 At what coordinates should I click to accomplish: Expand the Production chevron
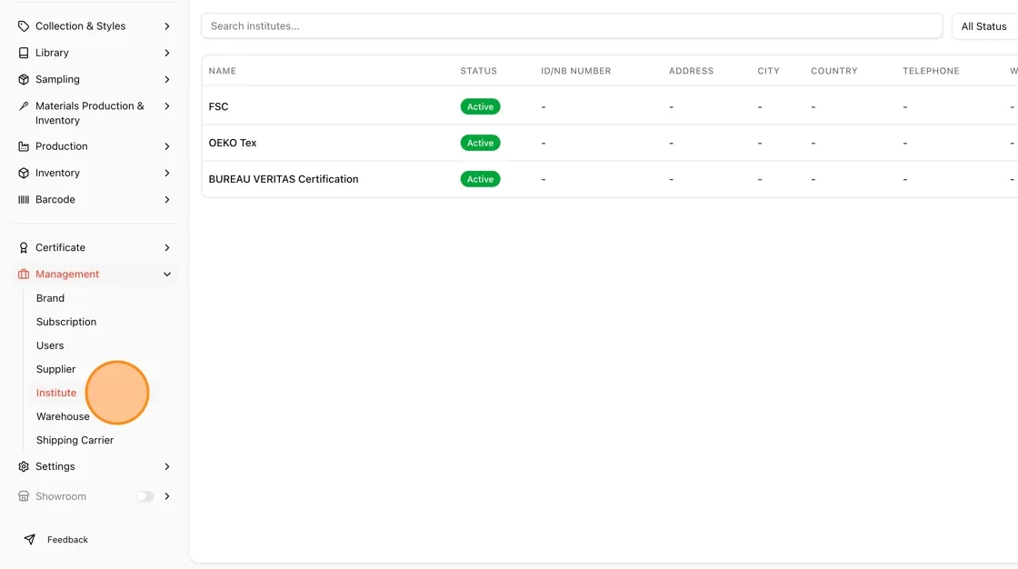(167, 146)
